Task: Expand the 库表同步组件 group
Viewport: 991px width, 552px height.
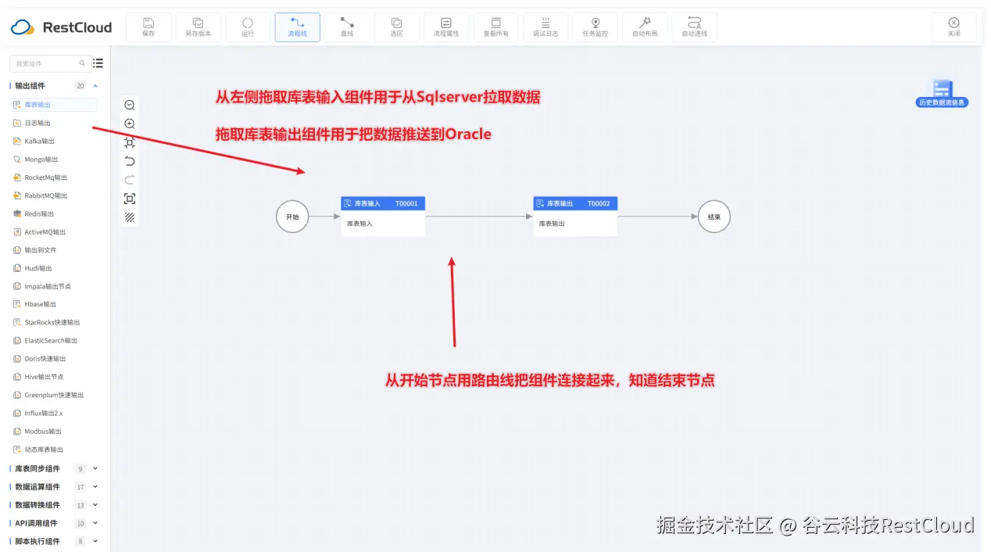Action: point(95,468)
